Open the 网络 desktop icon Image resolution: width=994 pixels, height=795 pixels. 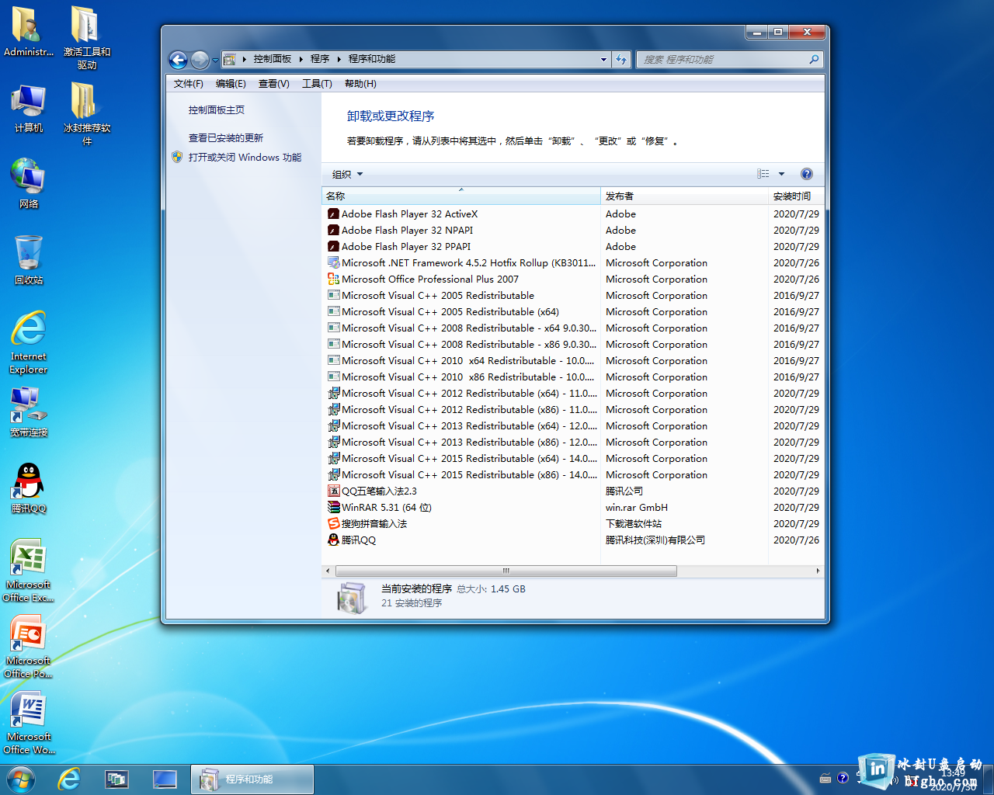pos(29,184)
